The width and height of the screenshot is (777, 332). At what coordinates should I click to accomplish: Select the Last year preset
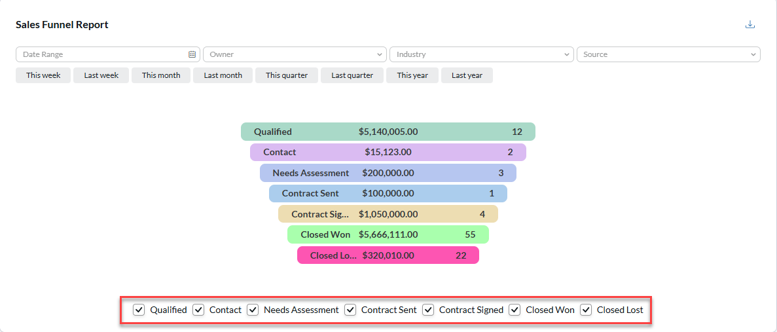click(x=467, y=75)
